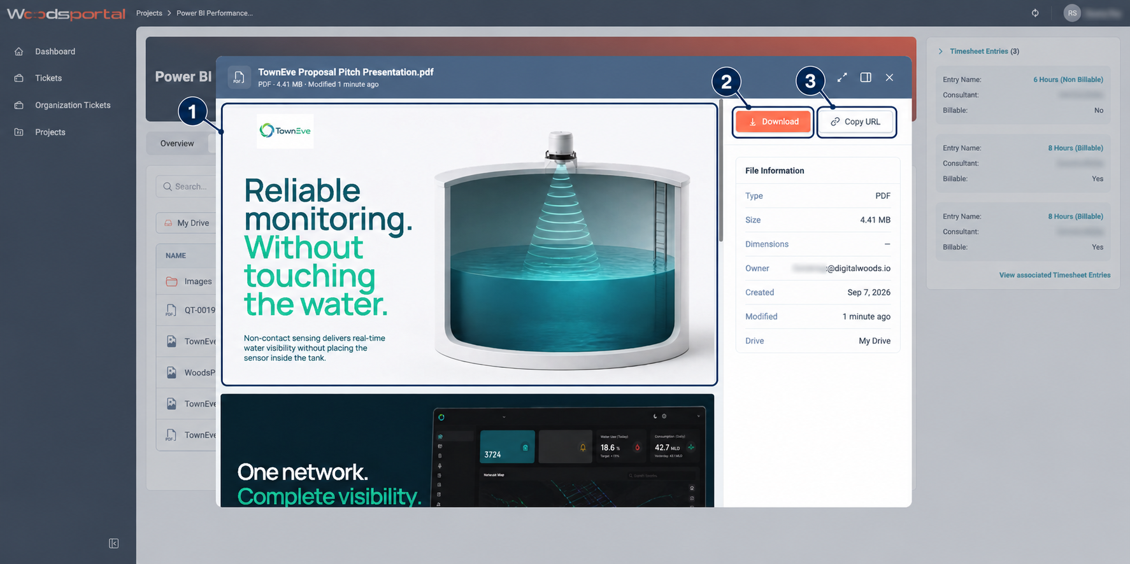Click the Drive value My Drive in File Information
Viewport: 1130px width, 564px height.
pyautogui.click(x=875, y=341)
